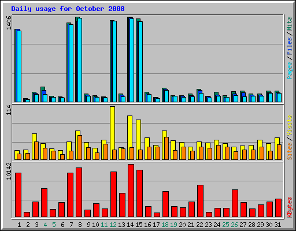296x231 pixels.
Task: Click day '13' on the x-axis
Action: click(121, 225)
